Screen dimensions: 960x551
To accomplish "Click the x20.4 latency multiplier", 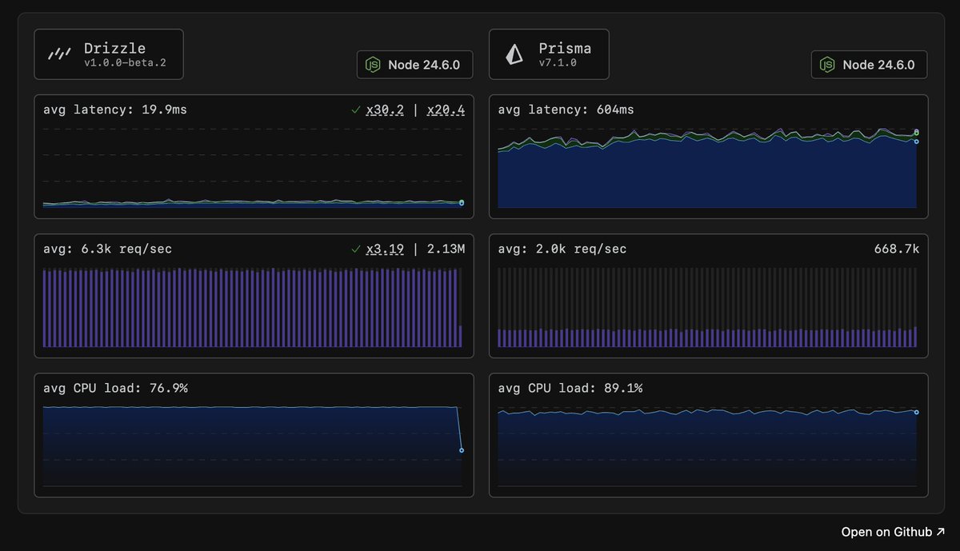I will tap(446, 110).
